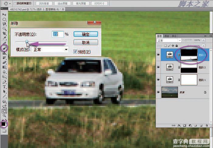The height and width of the screenshot is (148, 213).
Task: Hide the 背景 layer eye
Action: click(159, 92)
